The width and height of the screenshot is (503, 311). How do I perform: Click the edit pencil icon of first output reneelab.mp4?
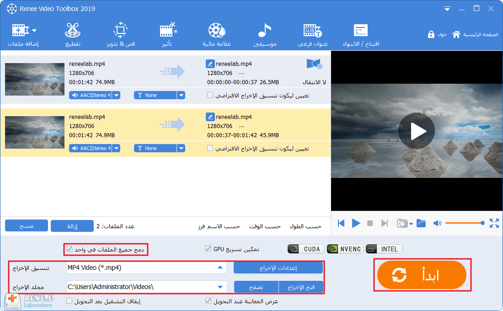pos(210,64)
